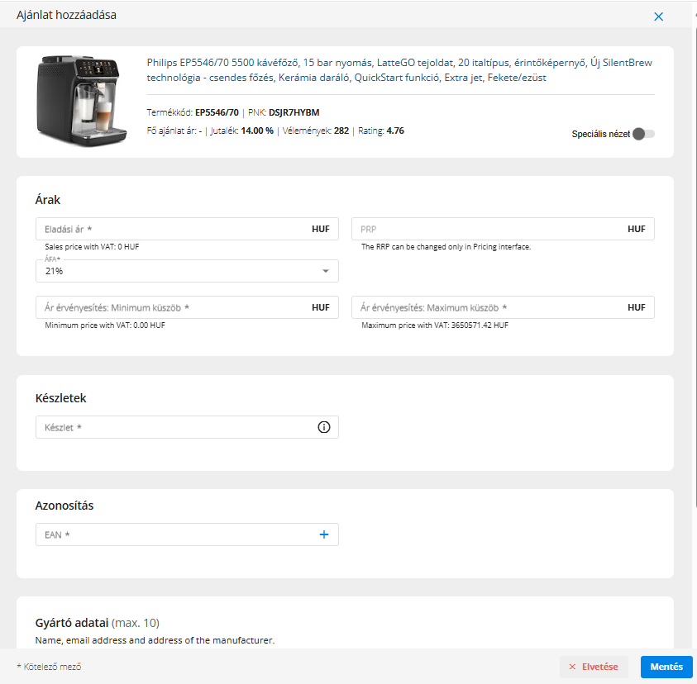Focus the Minimum küszöb price field
The width and height of the screenshot is (697, 684).
187,307
